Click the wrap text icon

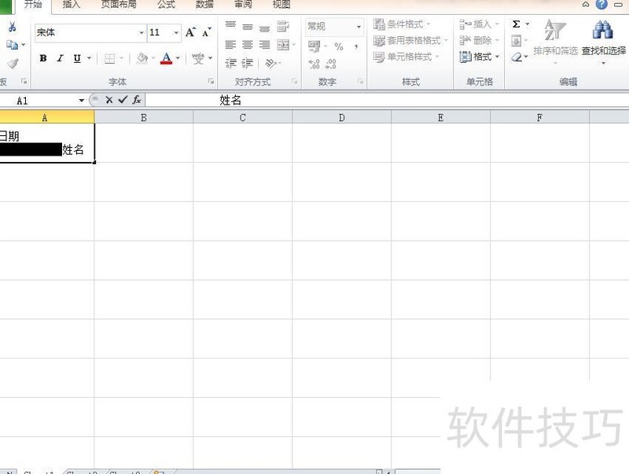point(283,27)
